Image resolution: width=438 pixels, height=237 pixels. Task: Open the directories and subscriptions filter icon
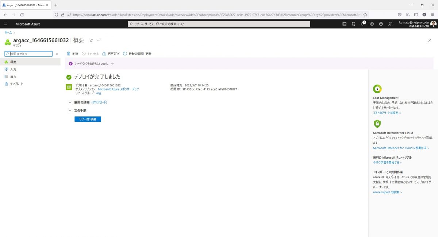point(353,24)
